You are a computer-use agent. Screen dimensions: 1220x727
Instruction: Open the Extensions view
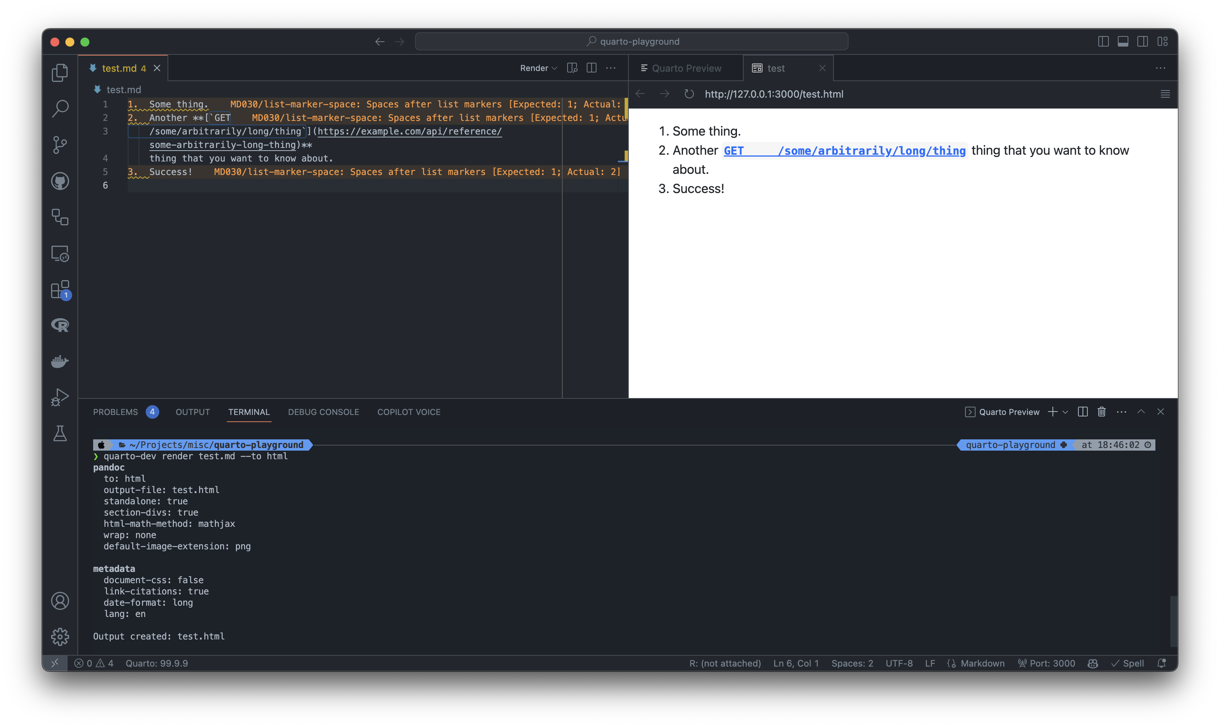tap(60, 290)
